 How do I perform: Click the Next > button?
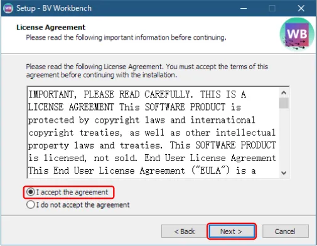(x=232, y=231)
